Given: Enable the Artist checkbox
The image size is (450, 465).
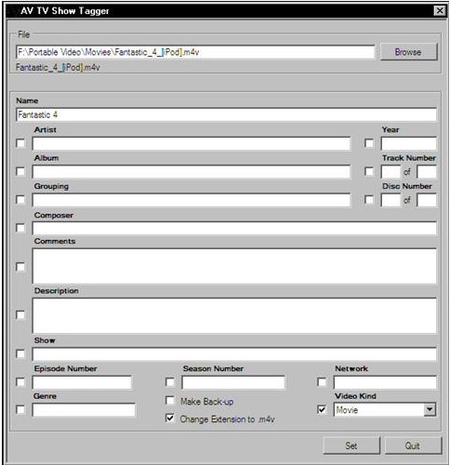Looking at the screenshot, I should [20, 143].
